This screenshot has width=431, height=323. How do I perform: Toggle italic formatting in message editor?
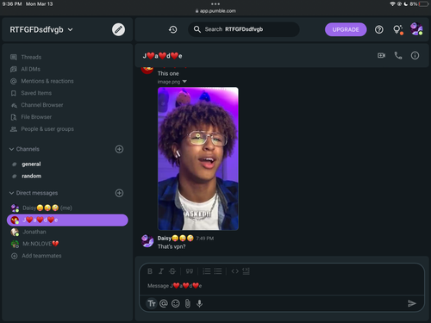click(161, 271)
